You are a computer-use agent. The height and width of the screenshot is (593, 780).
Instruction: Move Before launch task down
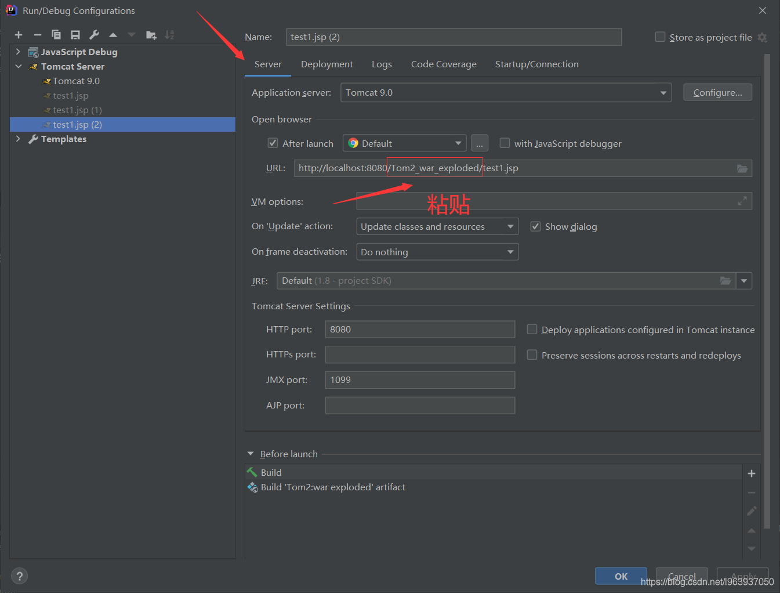tap(752, 548)
